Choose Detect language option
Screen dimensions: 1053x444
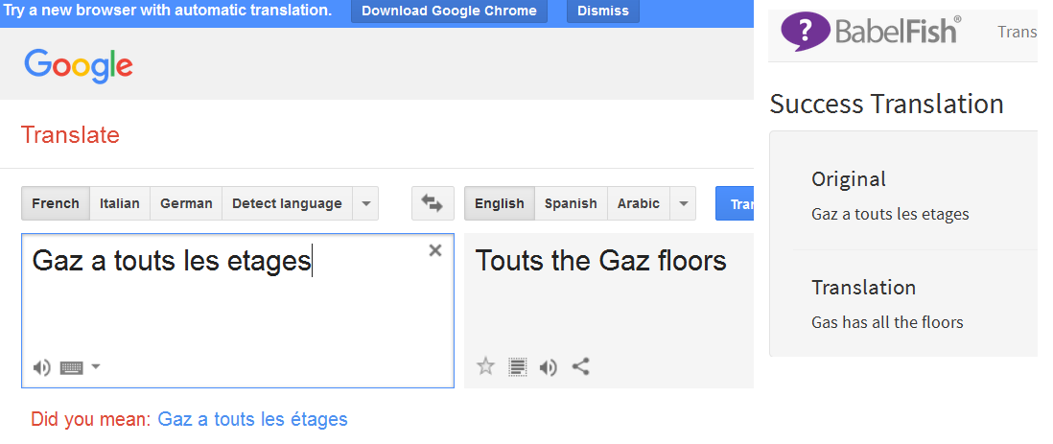coord(287,203)
